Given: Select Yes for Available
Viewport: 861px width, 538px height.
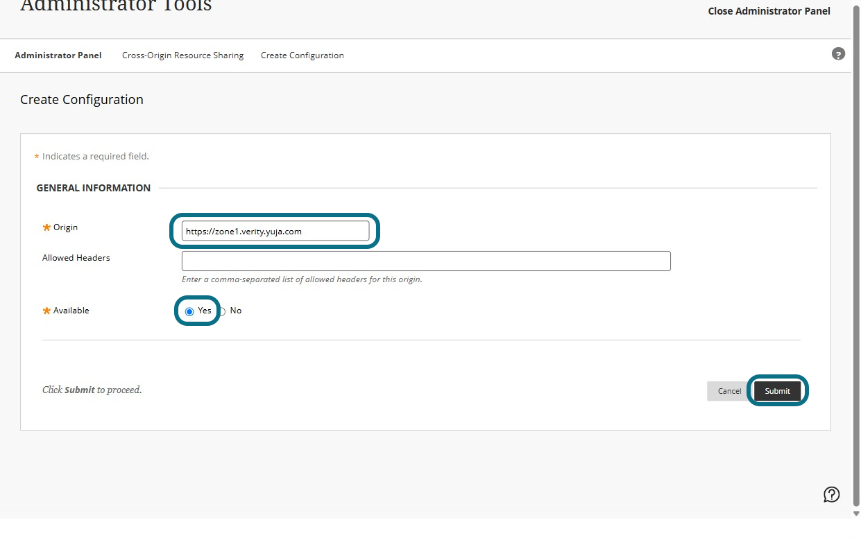Looking at the screenshot, I should 189,311.
